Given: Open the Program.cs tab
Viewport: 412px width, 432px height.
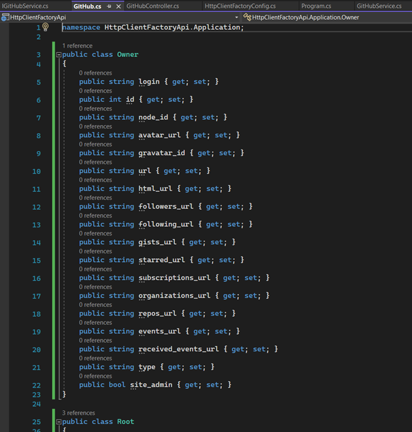Looking at the screenshot, I should click(316, 6).
